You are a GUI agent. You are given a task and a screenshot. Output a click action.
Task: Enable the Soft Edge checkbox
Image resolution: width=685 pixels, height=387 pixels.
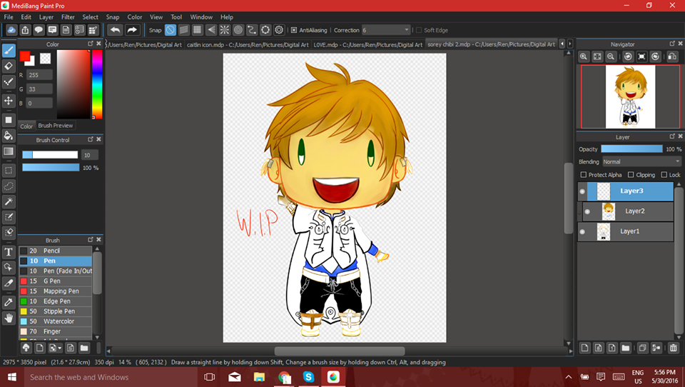pos(419,30)
